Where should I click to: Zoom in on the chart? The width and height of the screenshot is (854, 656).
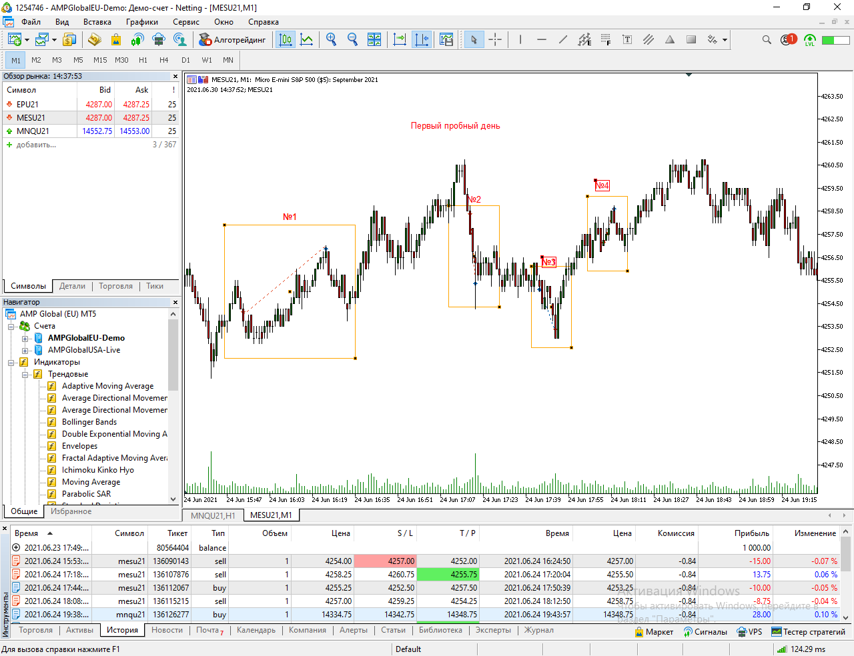[331, 40]
